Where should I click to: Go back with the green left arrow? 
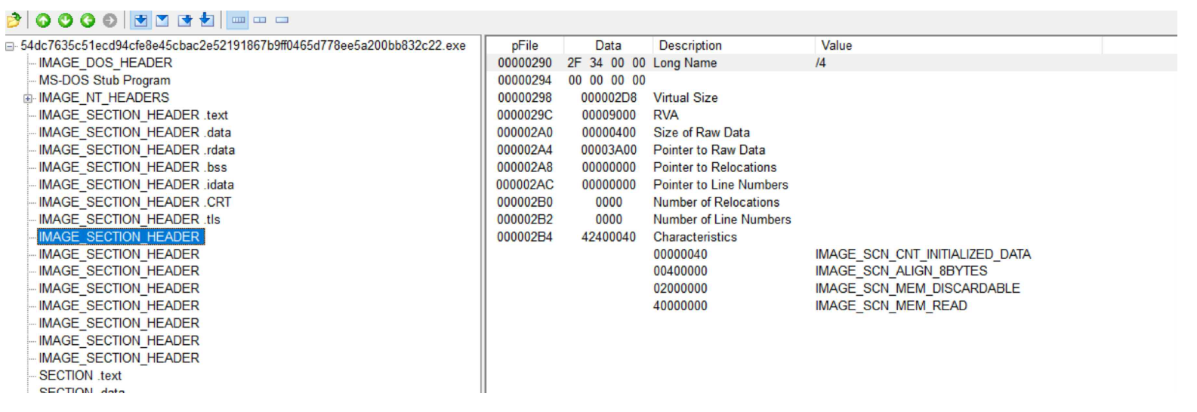tap(88, 20)
